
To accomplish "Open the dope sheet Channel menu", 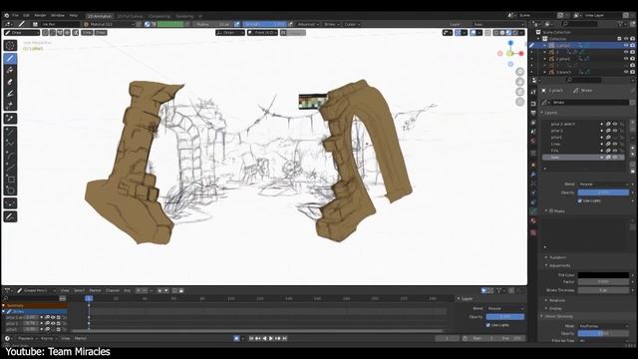I will pos(113,290).
